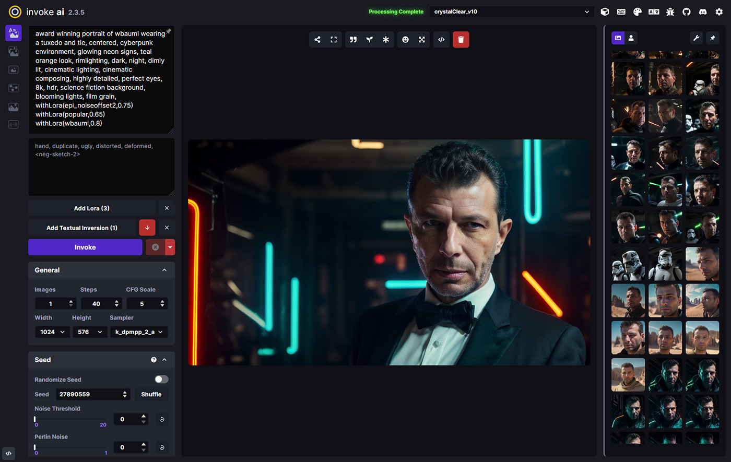Click the smiley face restore icon
This screenshot has height=462, width=731.
coord(405,40)
